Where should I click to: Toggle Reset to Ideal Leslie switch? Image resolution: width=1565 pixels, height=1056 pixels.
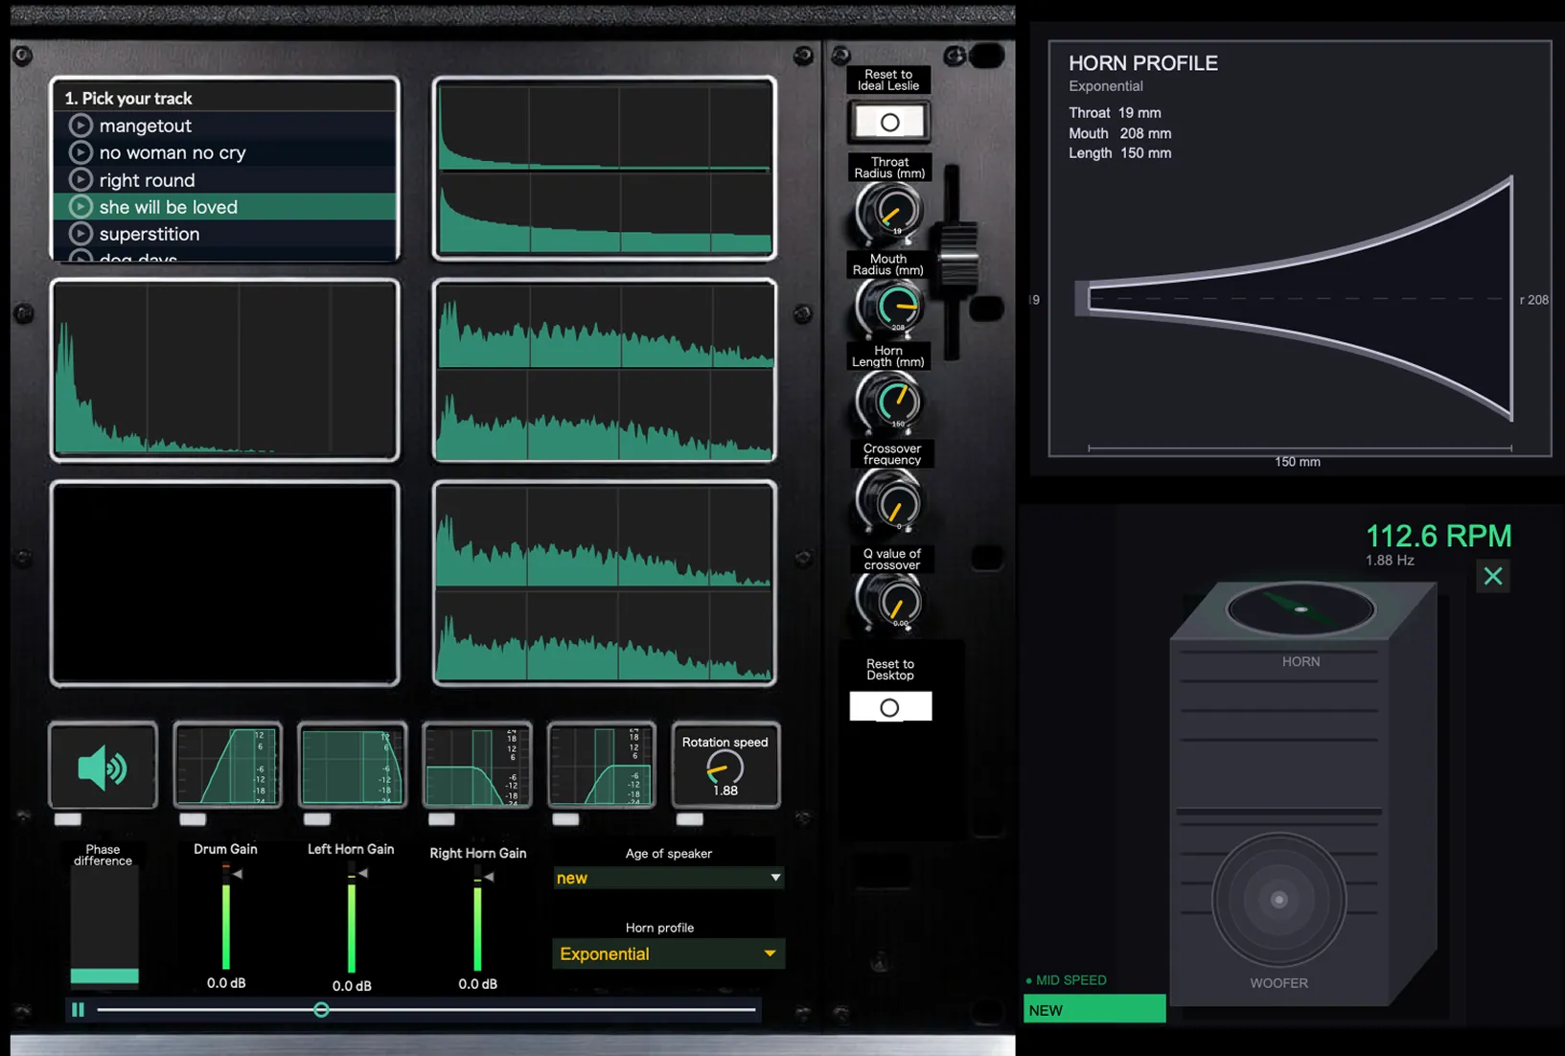pos(889,122)
